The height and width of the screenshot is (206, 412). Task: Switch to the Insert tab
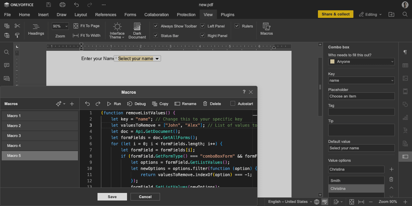pos(43,14)
